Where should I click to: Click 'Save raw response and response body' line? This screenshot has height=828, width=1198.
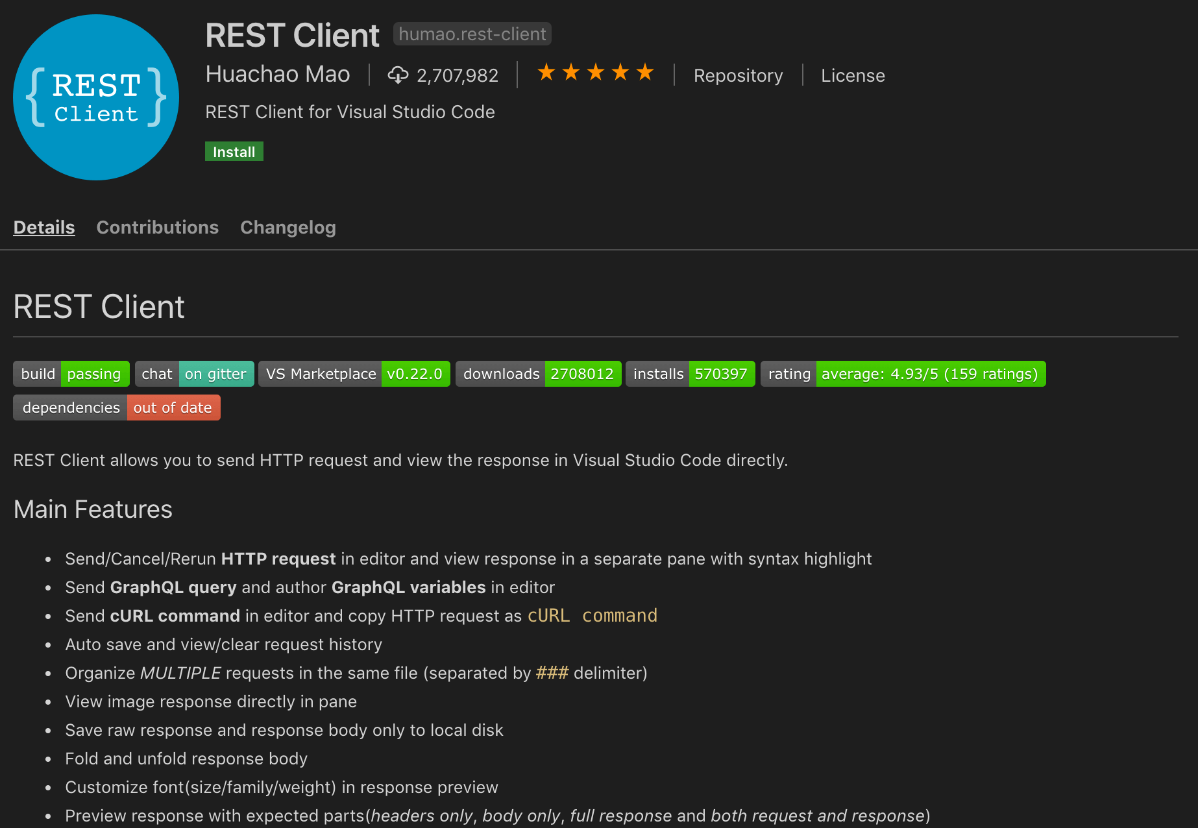284,730
